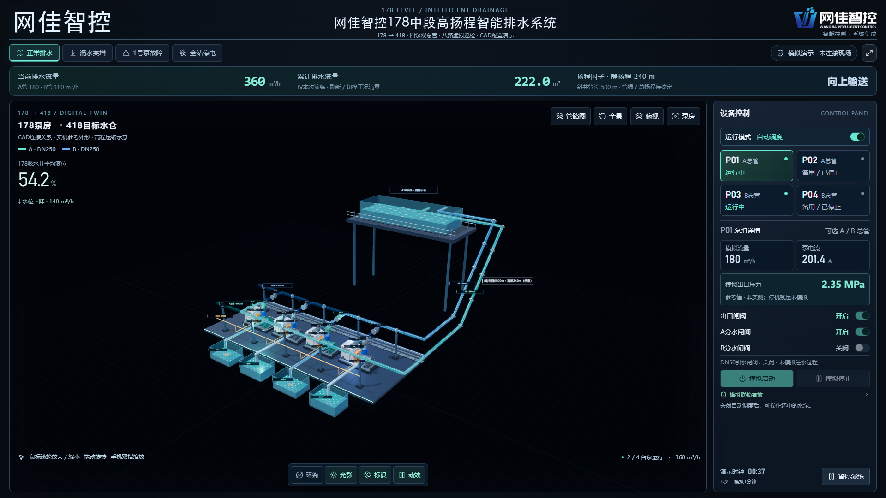
Task: Activate the 1号泵故障 scenario
Action: 142,53
